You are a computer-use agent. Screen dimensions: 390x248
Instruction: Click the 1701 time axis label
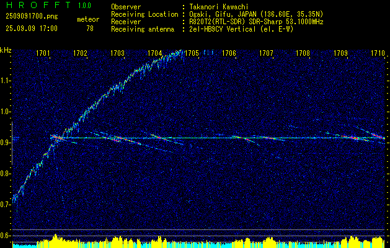point(43,53)
